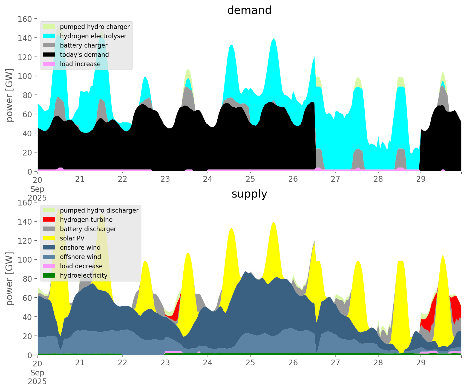Viewport: 467px width, 391px height.
Task: Click the demand chart's power [GW] axis label
Action: point(10,95)
